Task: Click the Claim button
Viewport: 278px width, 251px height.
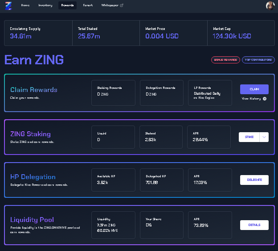Action: pos(254,89)
